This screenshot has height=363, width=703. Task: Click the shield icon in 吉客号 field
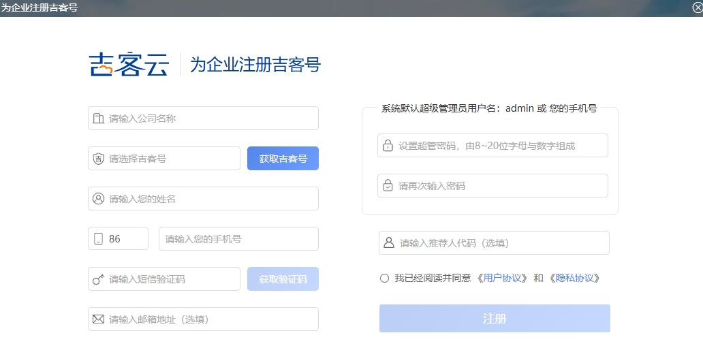(98, 159)
